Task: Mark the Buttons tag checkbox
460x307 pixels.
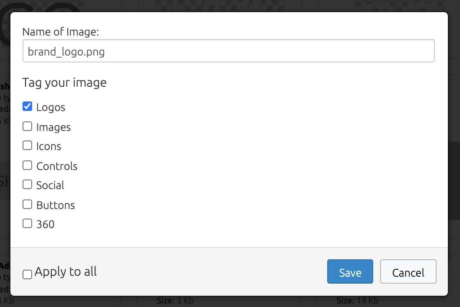Action: (x=27, y=204)
